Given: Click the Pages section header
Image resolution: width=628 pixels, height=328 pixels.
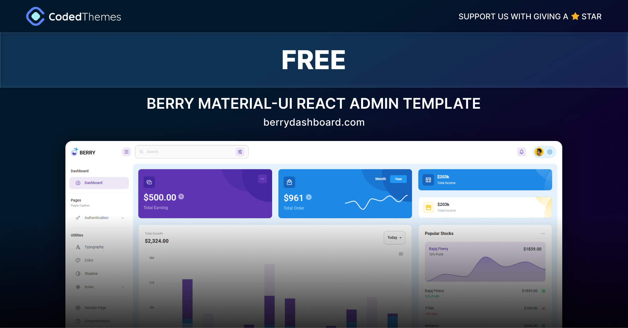Looking at the screenshot, I should pyautogui.click(x=76, y=200).
